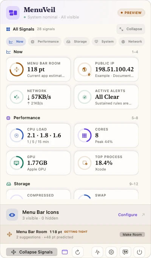Click the 2 suggestions predicted text
This screenshot has height=258, width=151.
click(x=45, y=237)
